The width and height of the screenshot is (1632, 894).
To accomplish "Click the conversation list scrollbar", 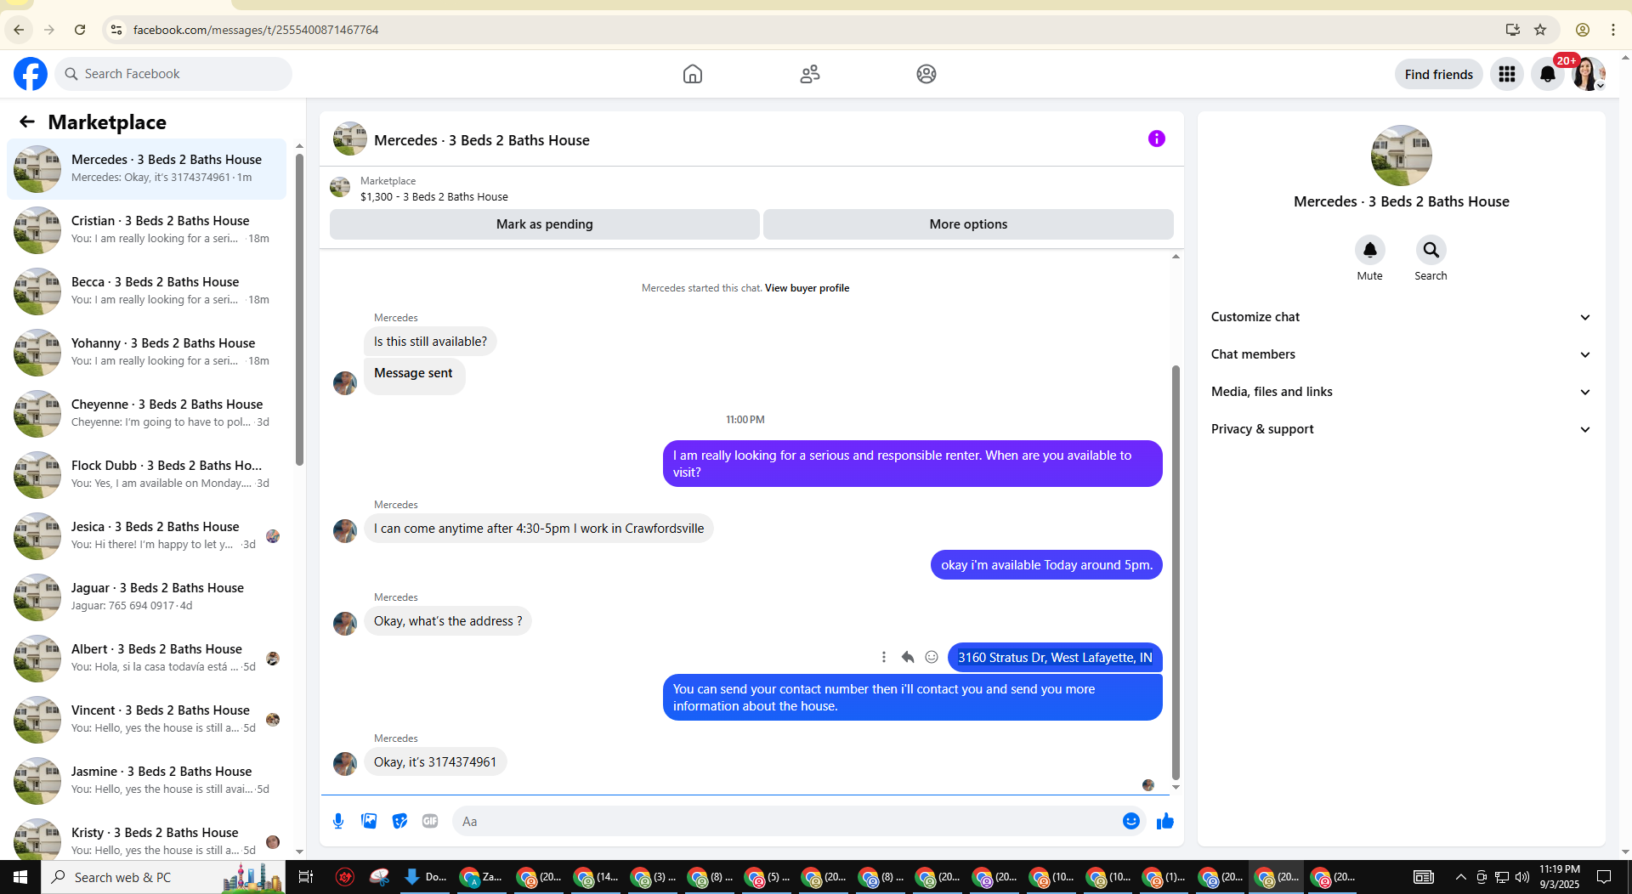I will click(x=299, y=308).
